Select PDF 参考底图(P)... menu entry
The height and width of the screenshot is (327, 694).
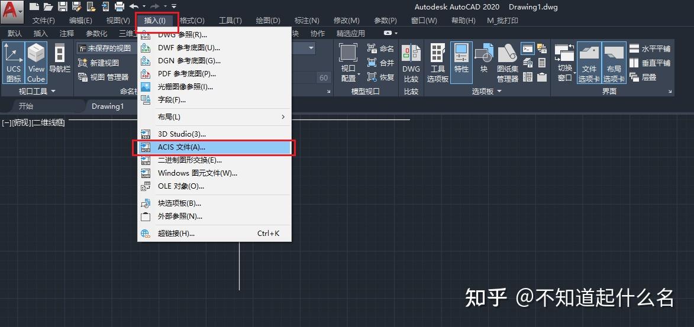click(214, 73)
